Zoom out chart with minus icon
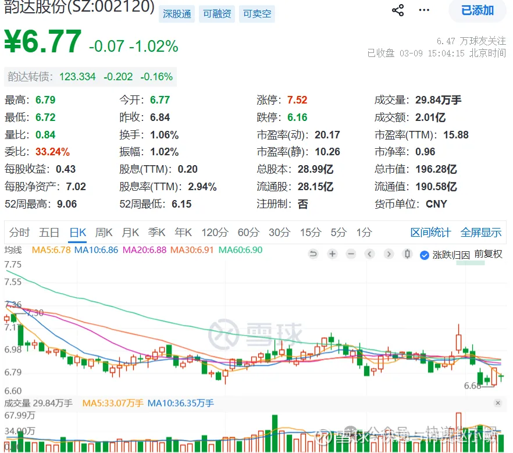The width and height of the screenshot is (513, 453). coord(351,254)
